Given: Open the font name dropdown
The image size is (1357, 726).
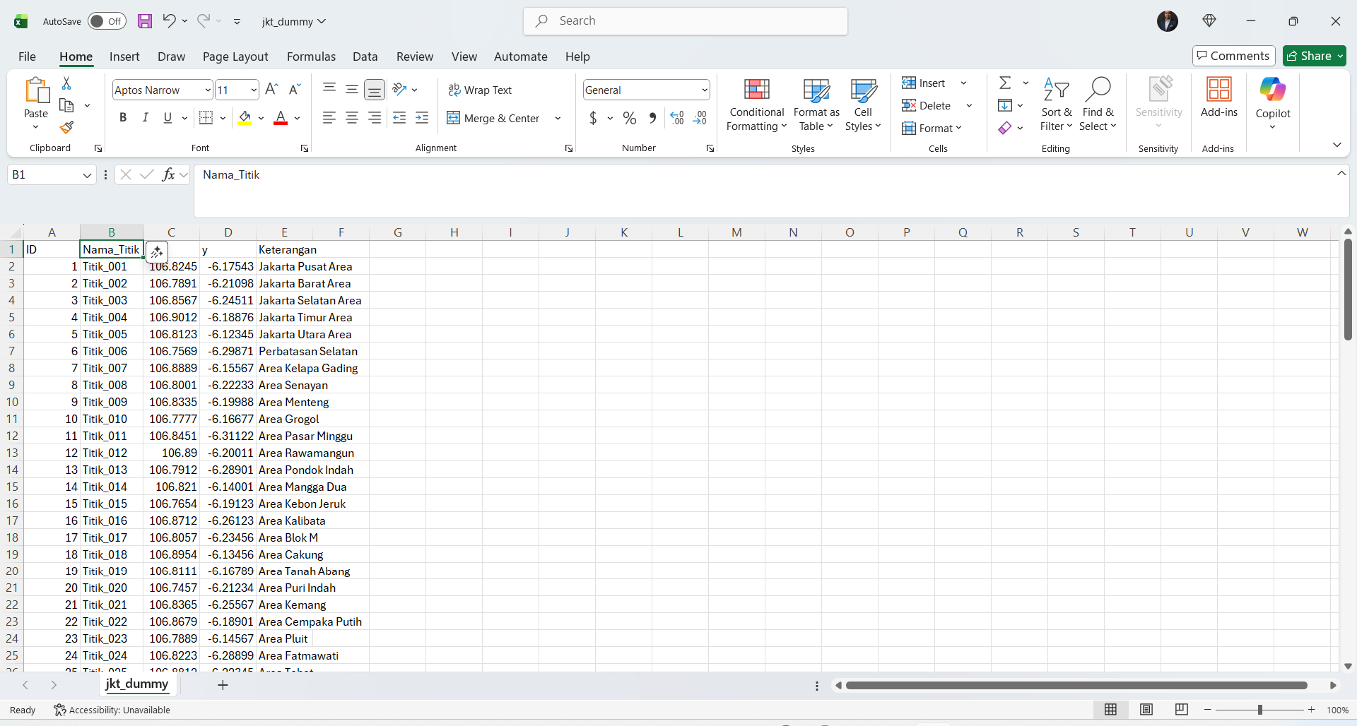Looking at the screenshot, I should 207,90.
